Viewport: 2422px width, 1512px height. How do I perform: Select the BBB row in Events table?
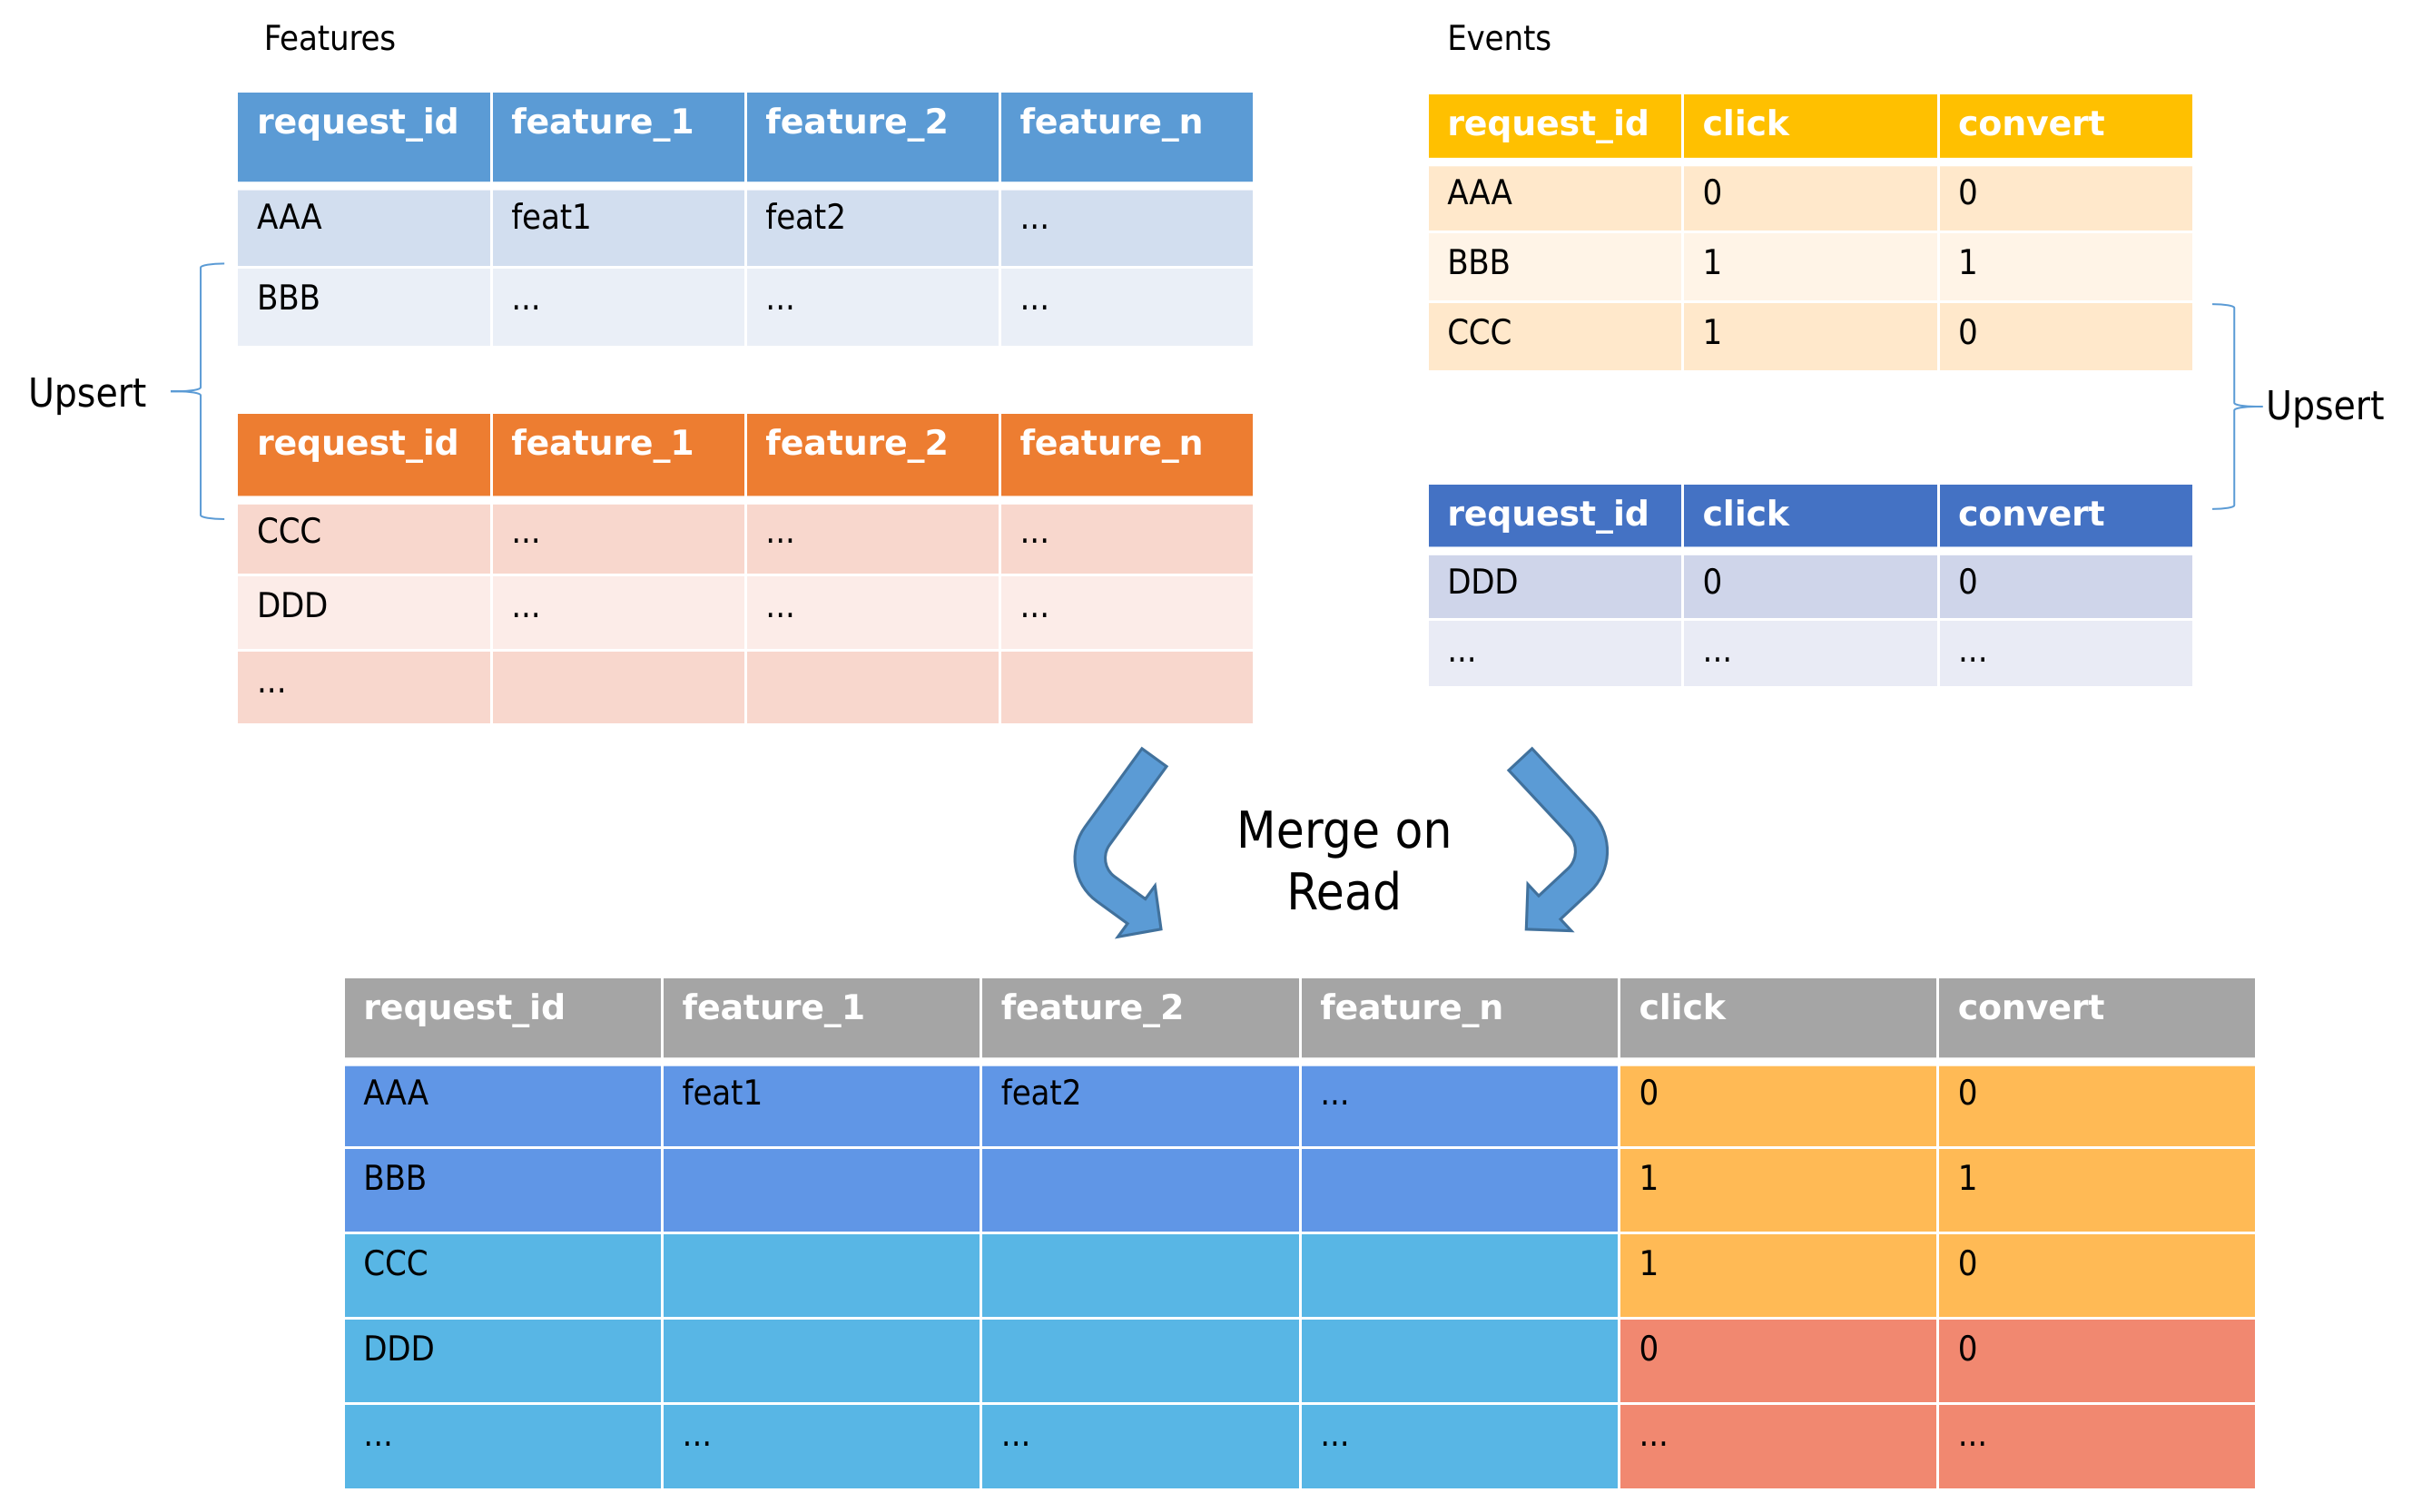coord(1810,267)
